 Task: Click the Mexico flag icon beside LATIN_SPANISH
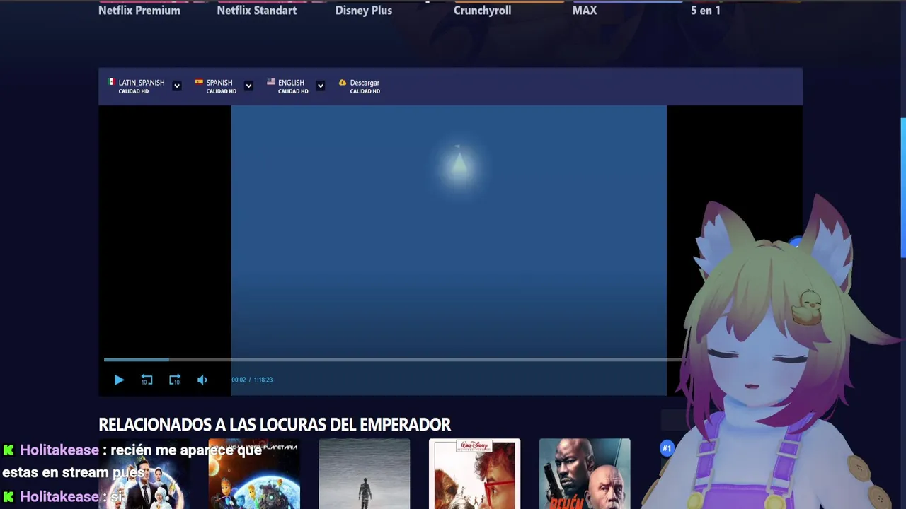click(111, 82)
